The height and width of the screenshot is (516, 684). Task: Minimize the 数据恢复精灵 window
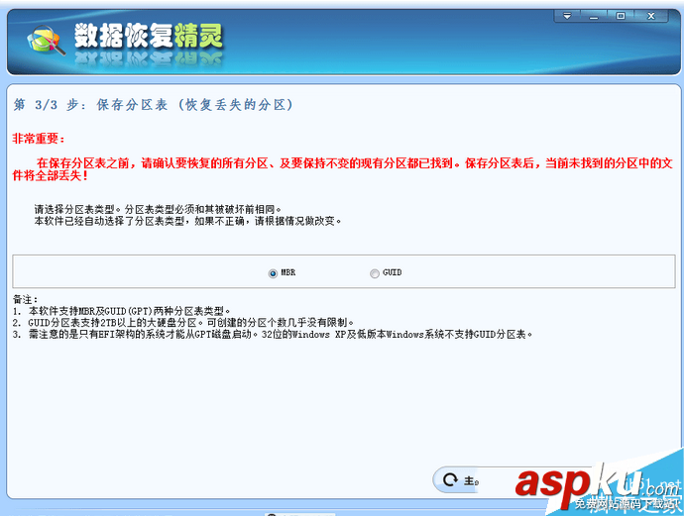pyautogui.click(x=594, y=16)
